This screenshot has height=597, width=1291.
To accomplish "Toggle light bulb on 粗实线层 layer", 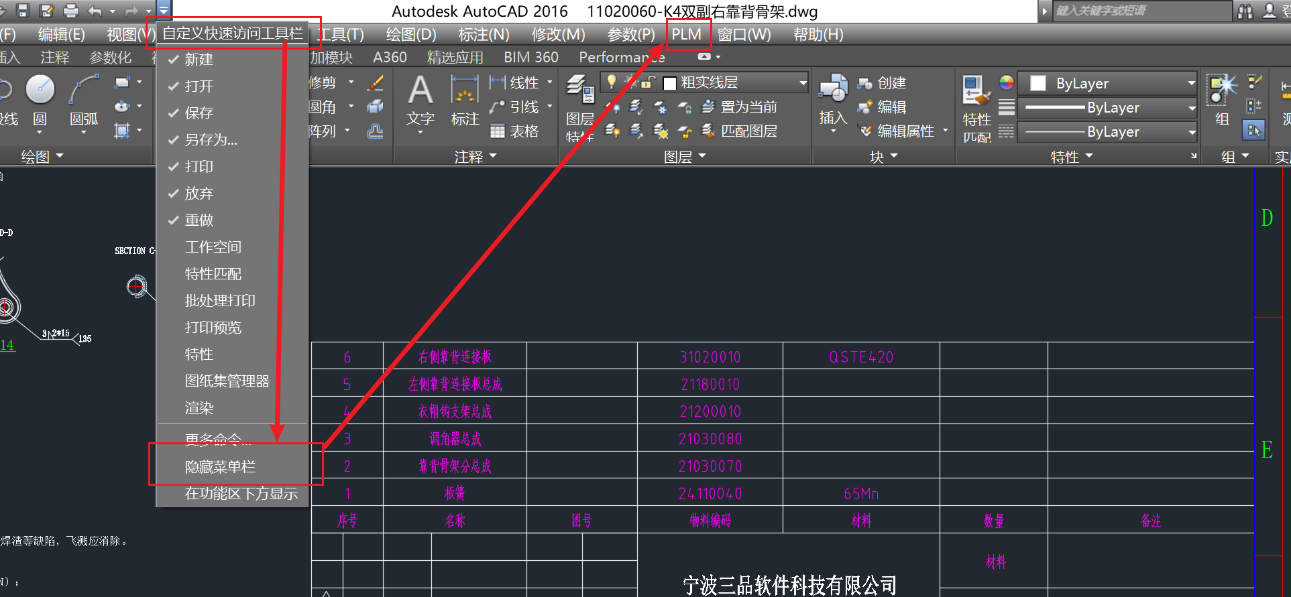I will 611,81.
